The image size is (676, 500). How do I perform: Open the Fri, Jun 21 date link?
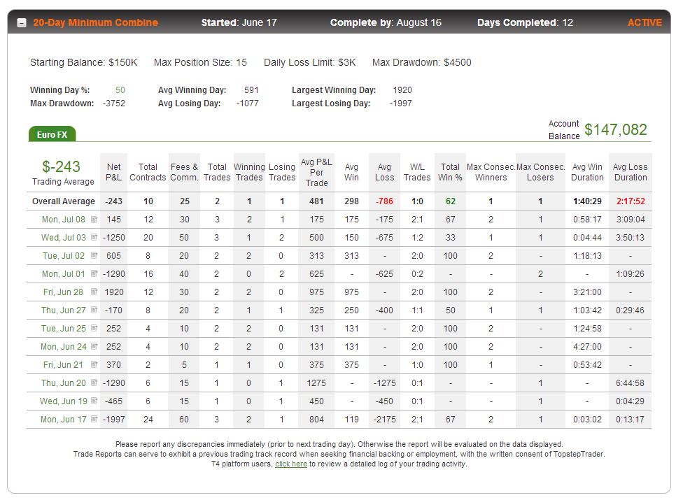point(63,365)
